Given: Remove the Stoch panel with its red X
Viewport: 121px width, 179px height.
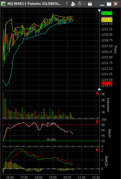Looking at the screenshot, I should pos(97,122).
